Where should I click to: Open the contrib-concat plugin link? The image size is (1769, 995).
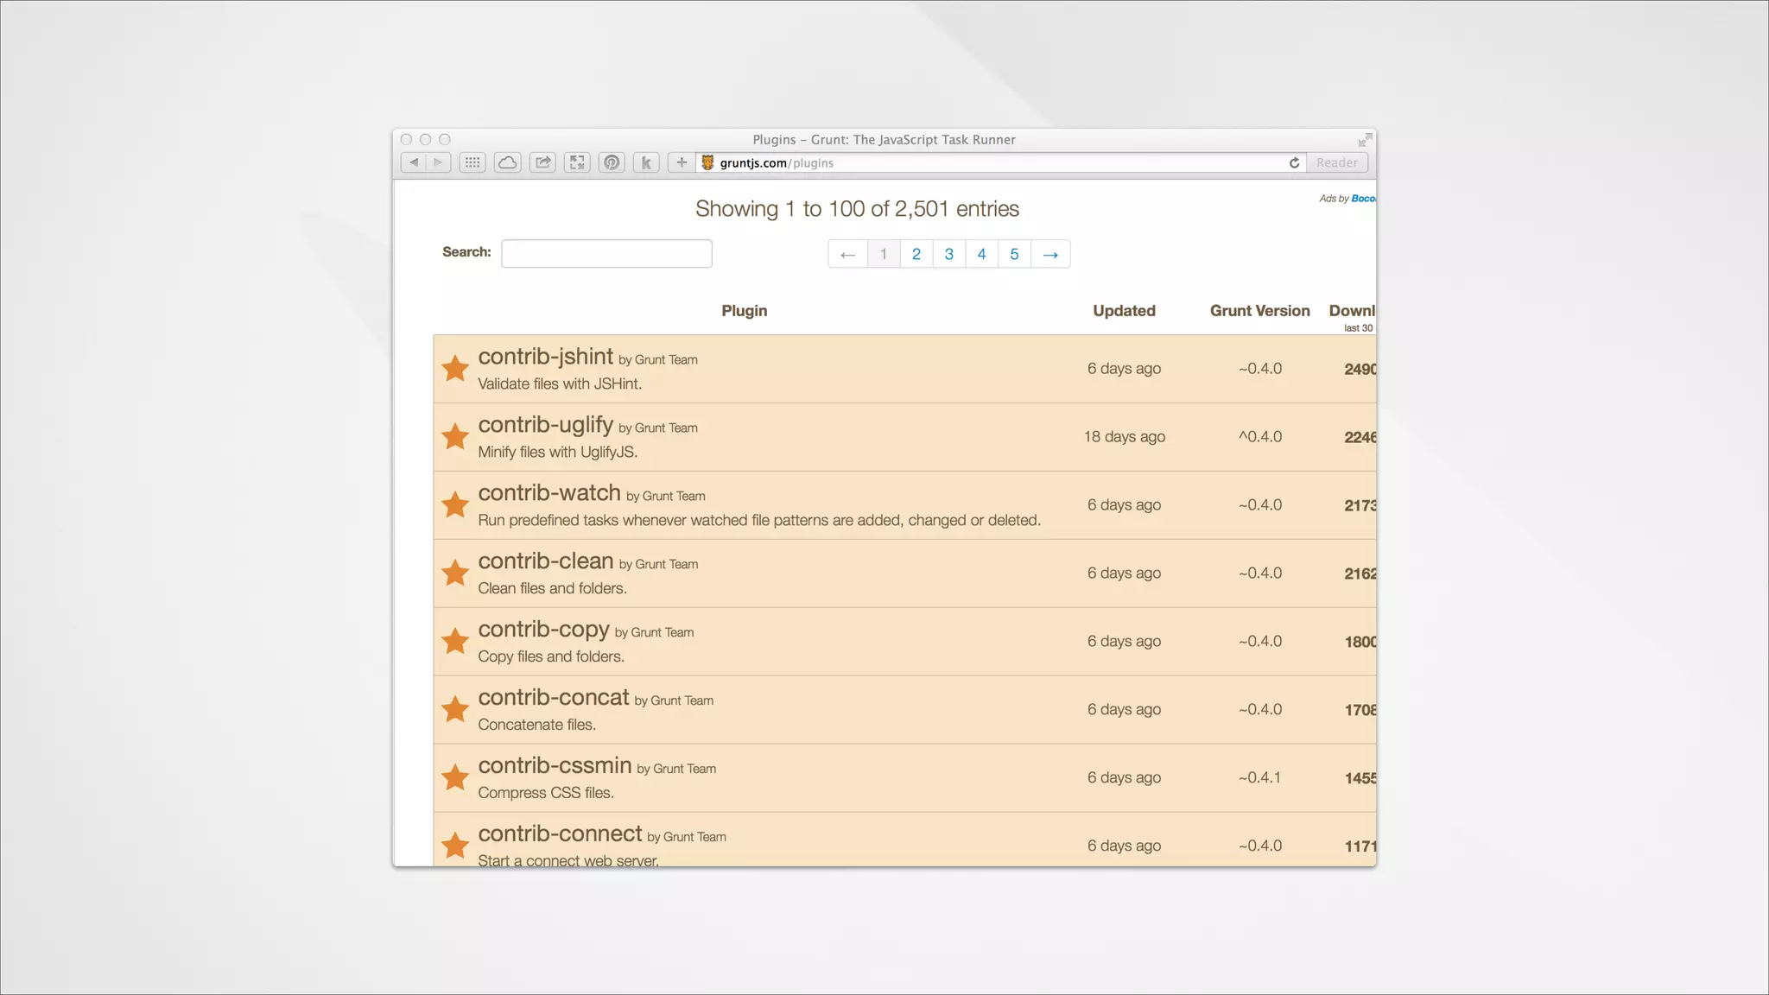tap(554, 697)
